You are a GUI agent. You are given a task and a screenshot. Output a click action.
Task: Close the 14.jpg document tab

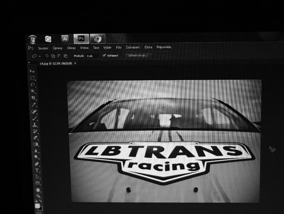pos(75,63)
